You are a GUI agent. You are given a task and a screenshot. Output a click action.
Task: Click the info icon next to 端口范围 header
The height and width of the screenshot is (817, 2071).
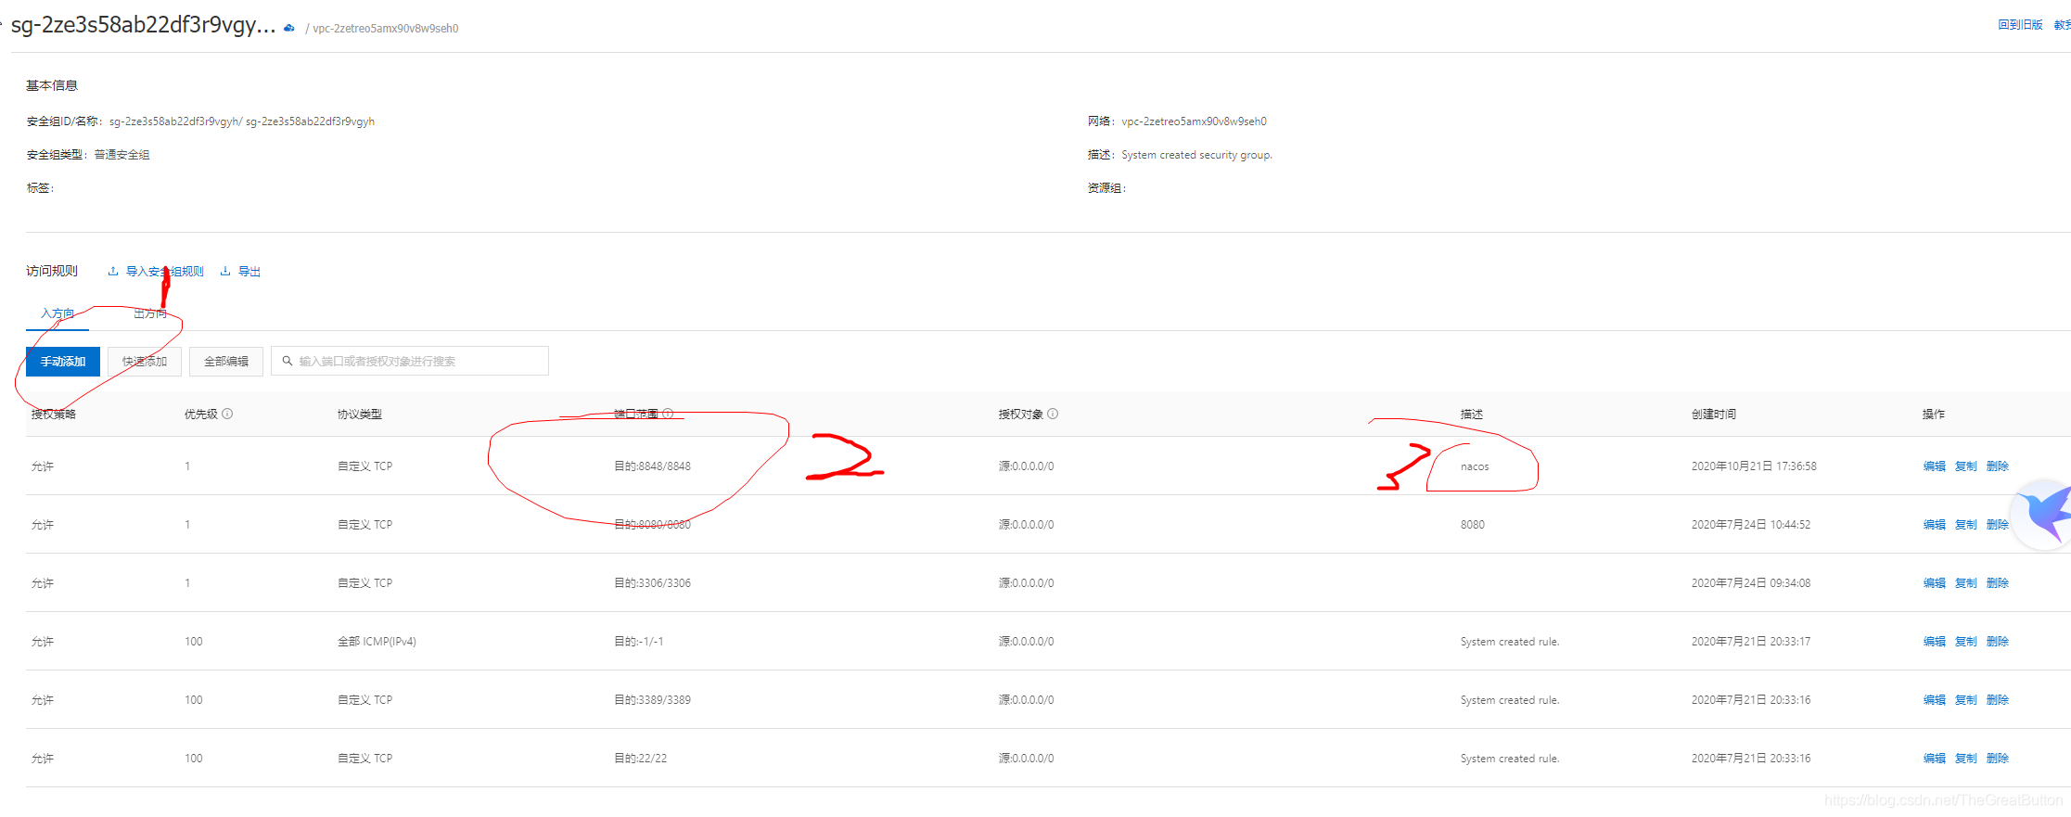pyautogui.click(x=668, y=414)
